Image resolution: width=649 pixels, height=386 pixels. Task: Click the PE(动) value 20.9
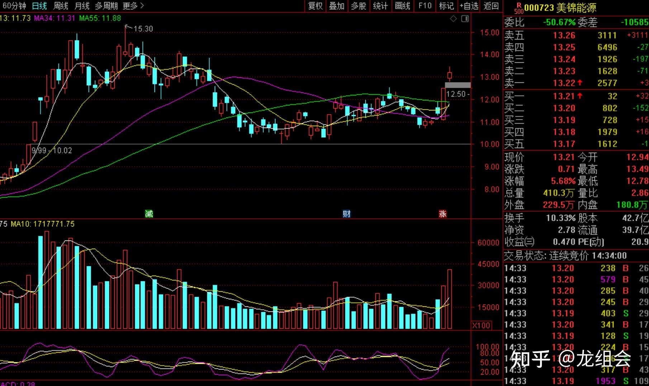click(x=640, y=242)
